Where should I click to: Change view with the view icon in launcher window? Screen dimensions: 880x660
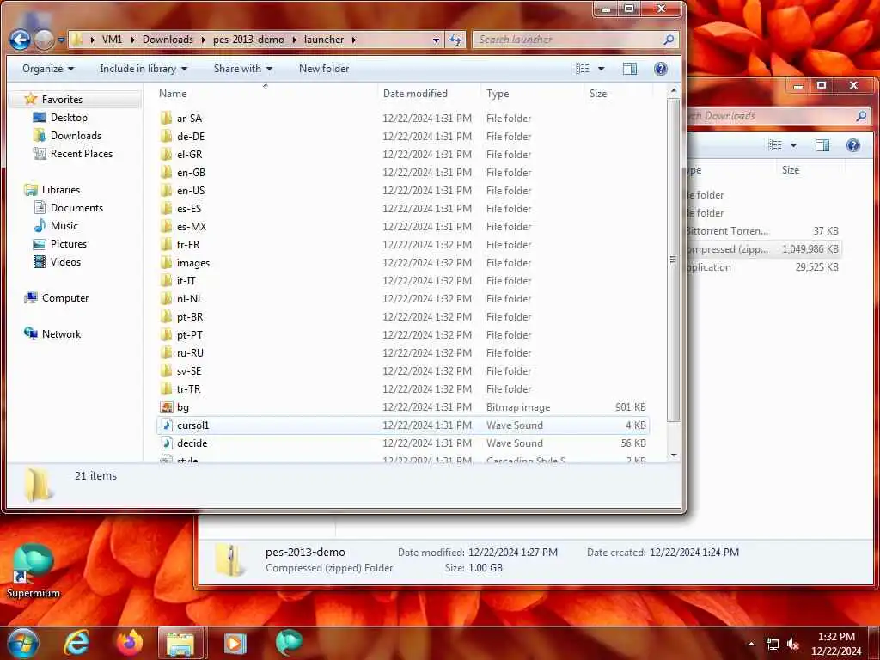tap(583, 69)
